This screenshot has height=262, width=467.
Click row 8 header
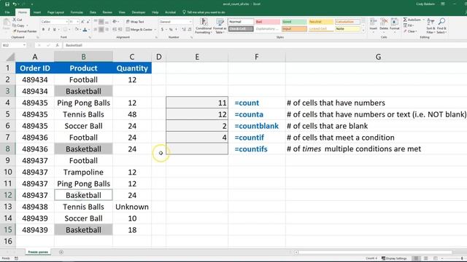click(x=7, y=148)
